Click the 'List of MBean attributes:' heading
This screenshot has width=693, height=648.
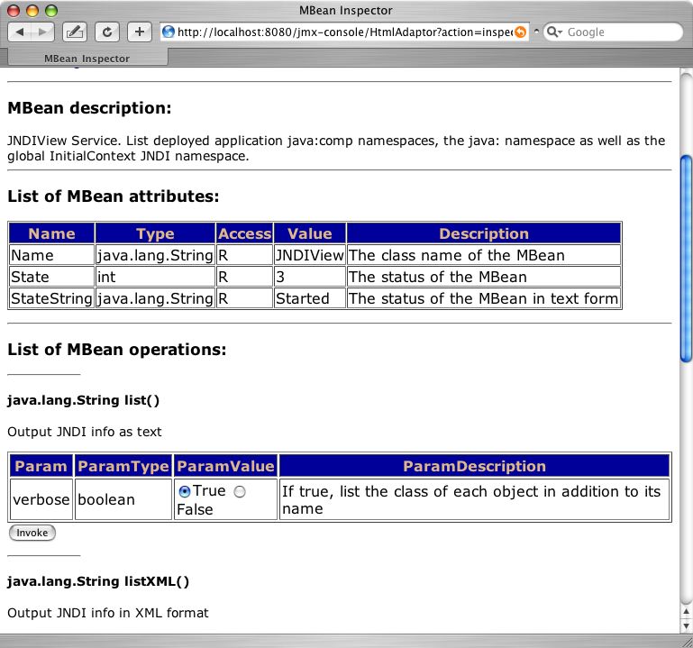click(114, 196)
